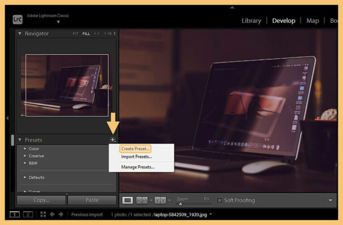
Task: Collapse the Navigator panel
Action: tap(20, 33)
